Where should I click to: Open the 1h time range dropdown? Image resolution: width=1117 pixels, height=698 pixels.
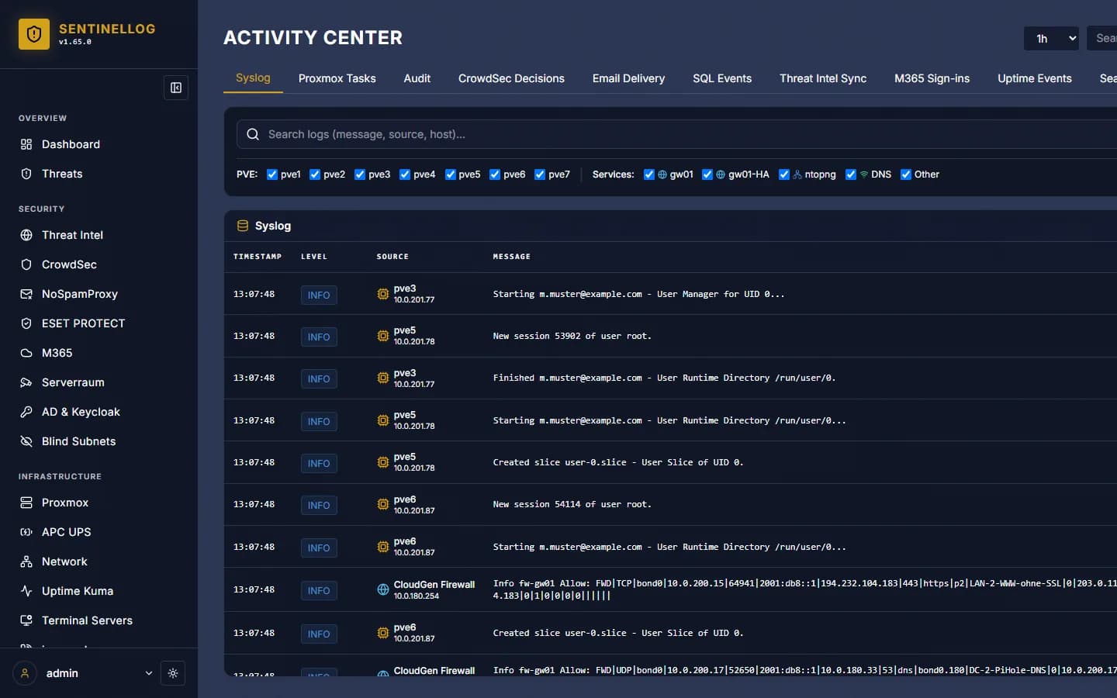point(1052,38)
